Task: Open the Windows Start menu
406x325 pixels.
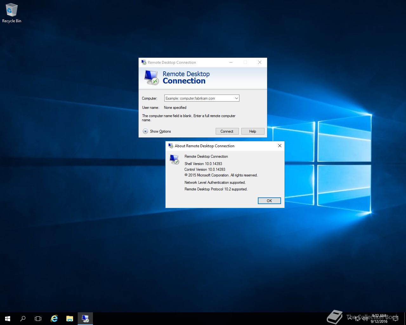Action: click(8, 318)
